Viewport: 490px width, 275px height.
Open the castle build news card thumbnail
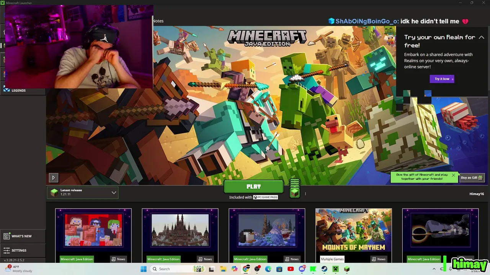tap(180, 230)
